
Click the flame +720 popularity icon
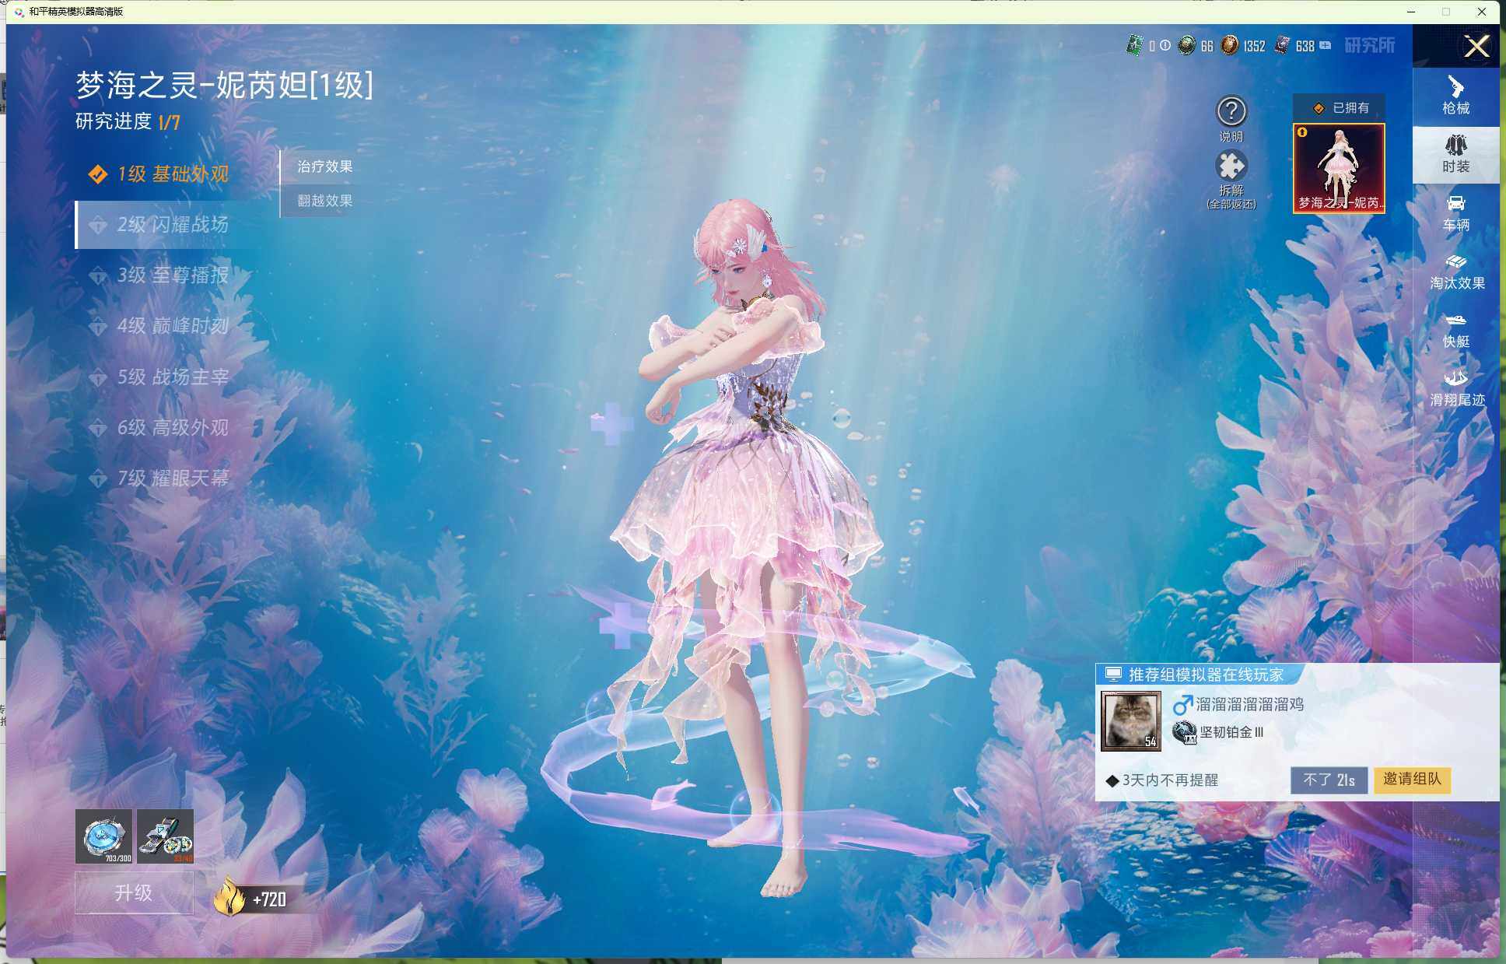(230, 897)
